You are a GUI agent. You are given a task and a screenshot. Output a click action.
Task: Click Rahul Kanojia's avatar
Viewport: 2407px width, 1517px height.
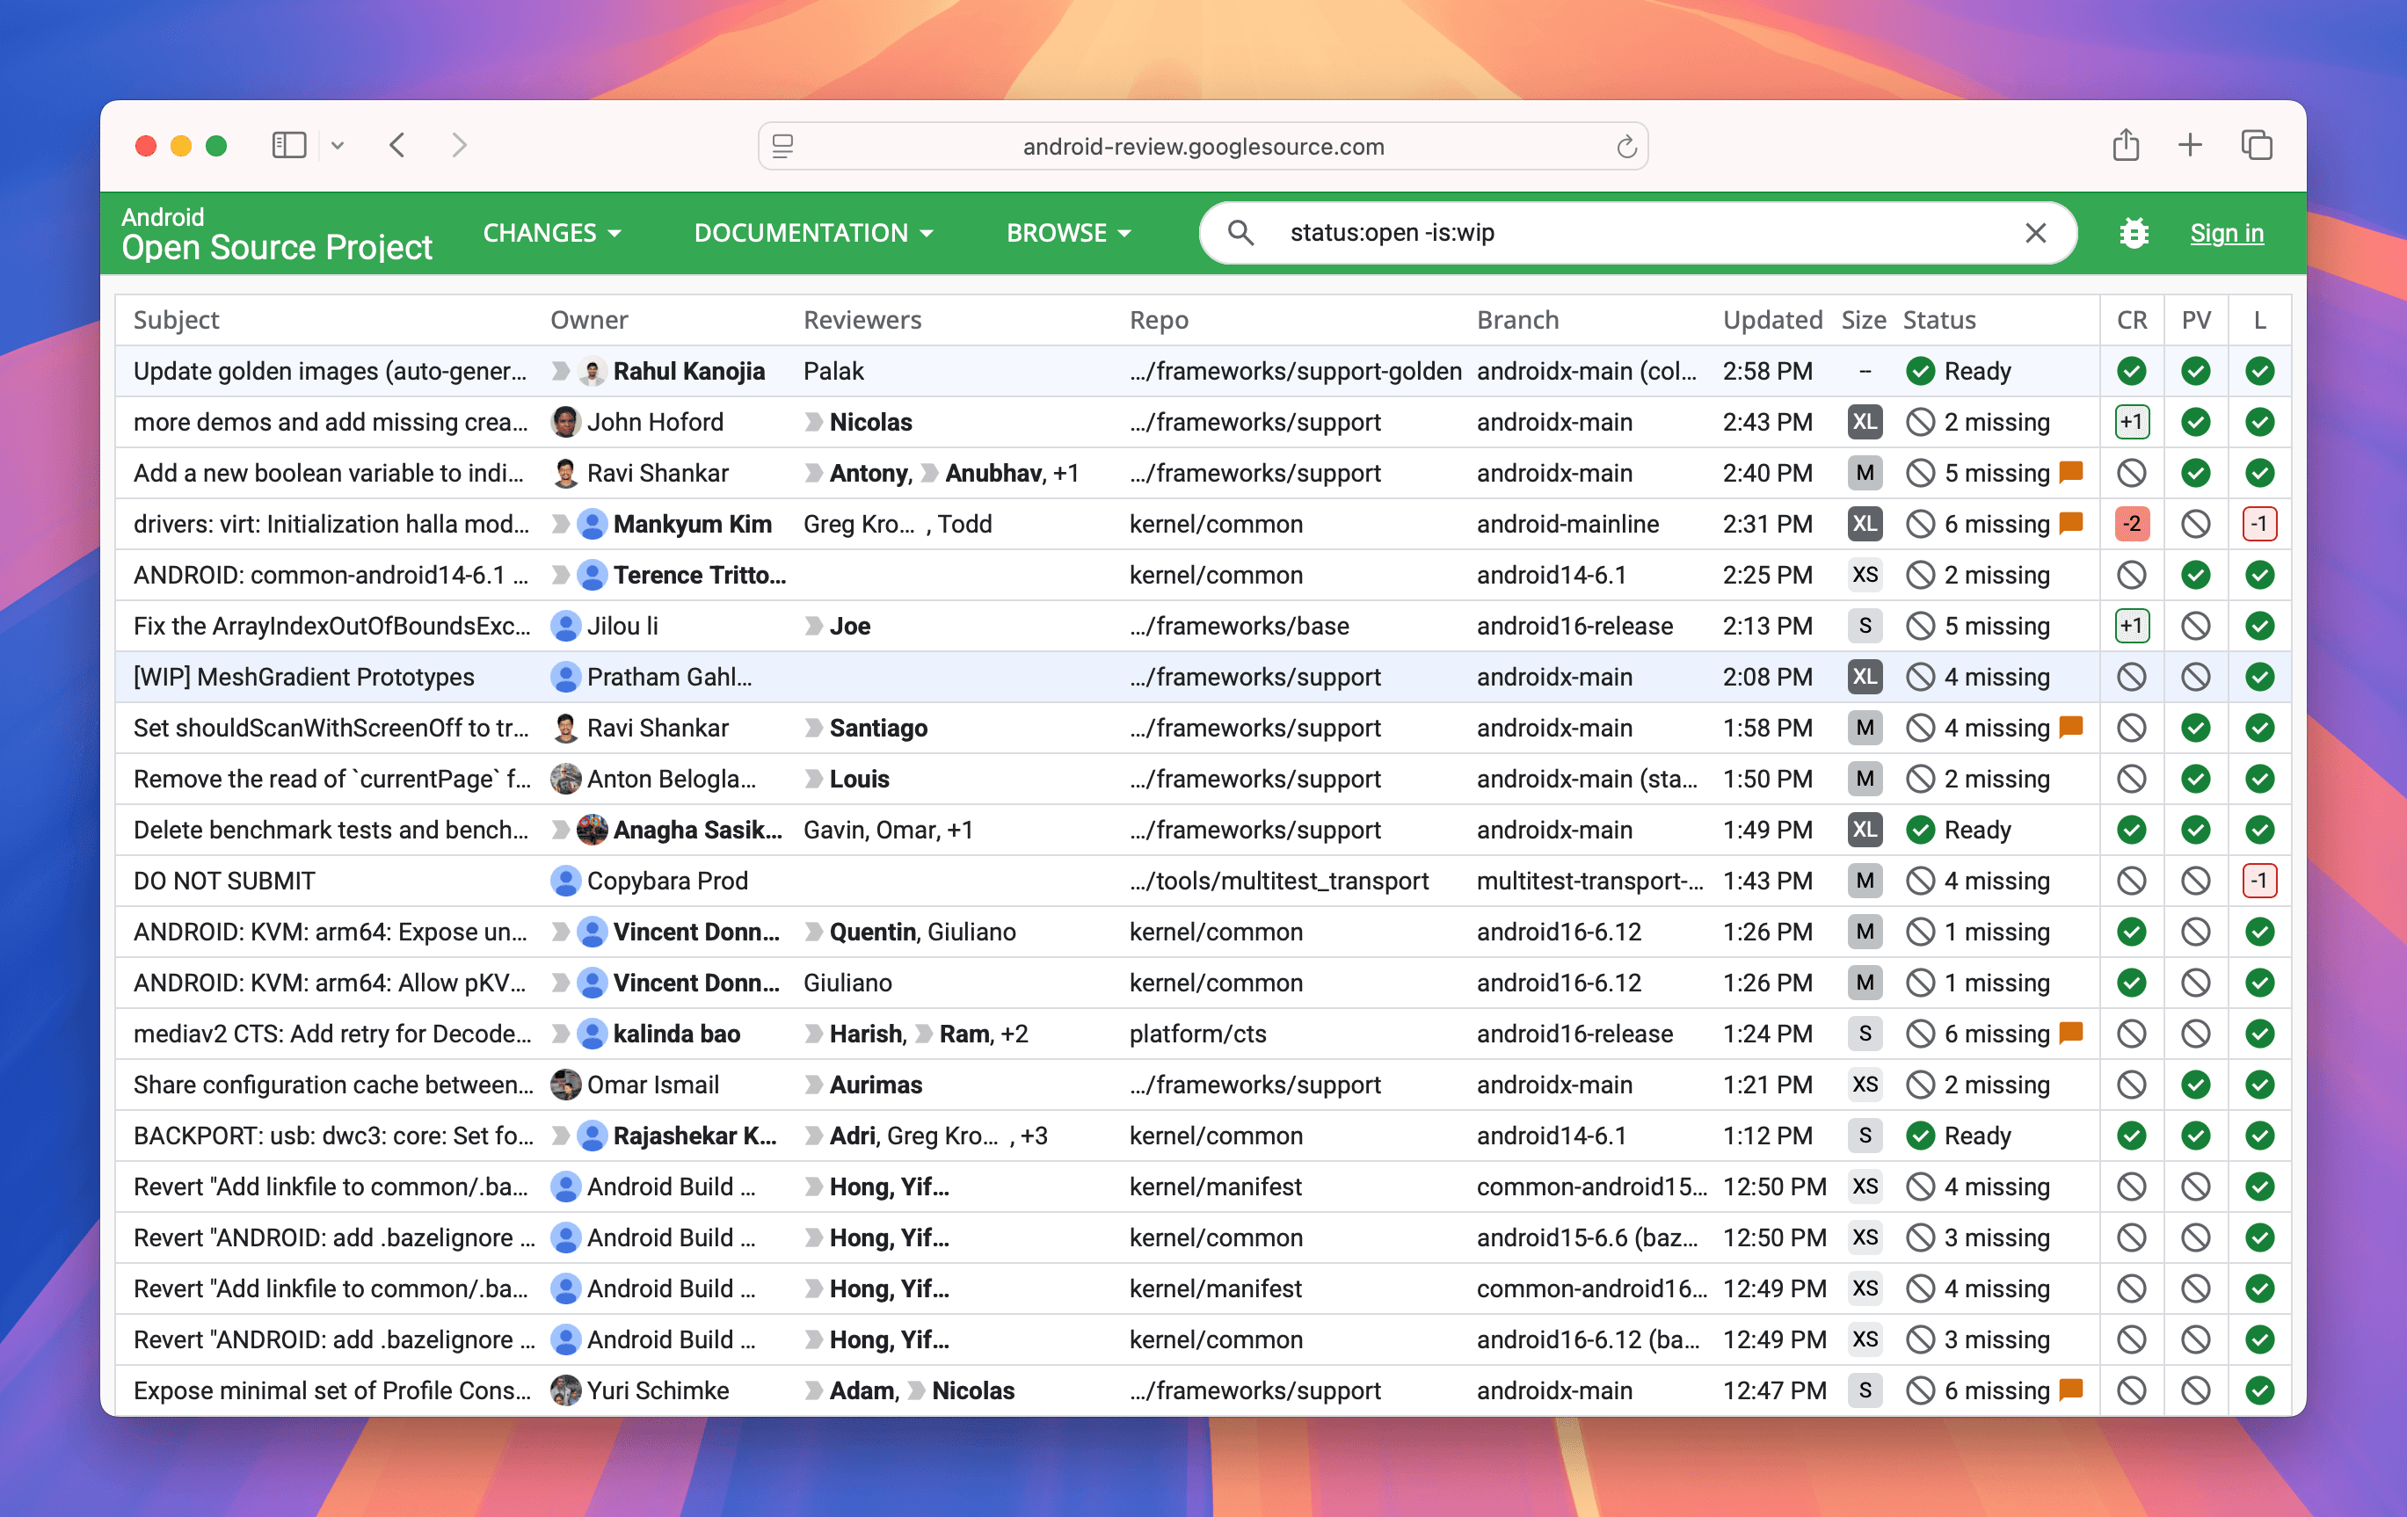[x=592, y=371]
